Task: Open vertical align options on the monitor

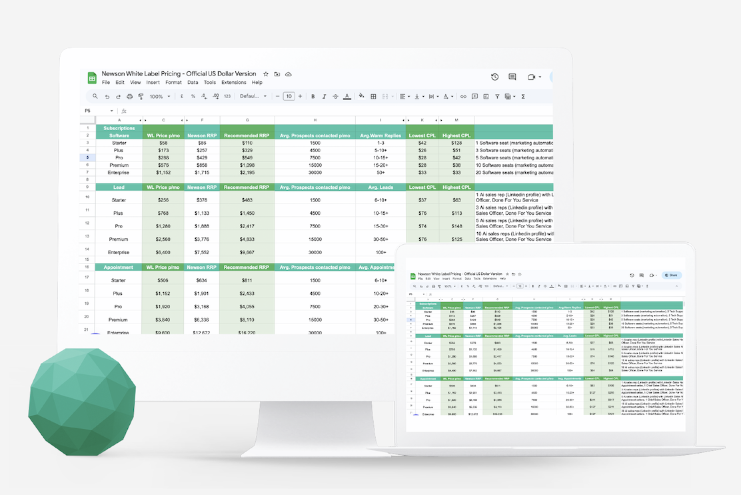Action: point(418,97)
